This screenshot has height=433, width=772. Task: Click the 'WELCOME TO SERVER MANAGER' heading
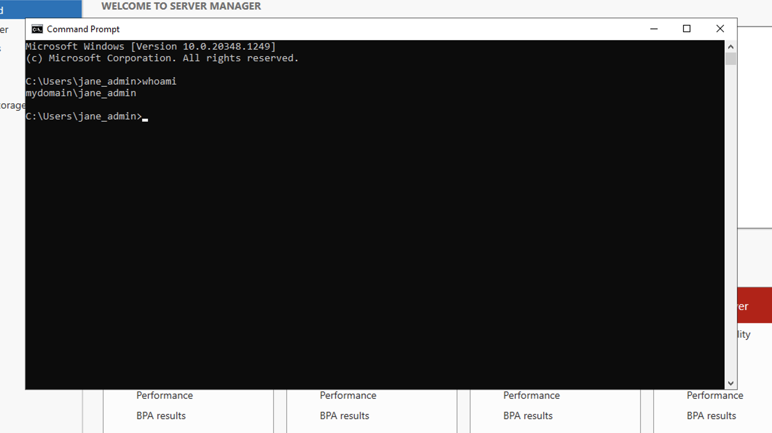181,6
